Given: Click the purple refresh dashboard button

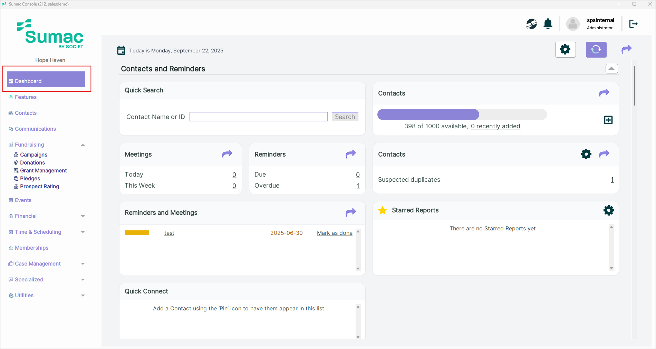Looking at the screenshot, I should point(596,50).
